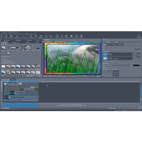Select the Rahmen image clip in the timeline

pyautogui.click(x=21, y=97)
